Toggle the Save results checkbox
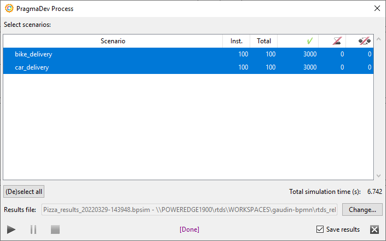 [320, 229]
